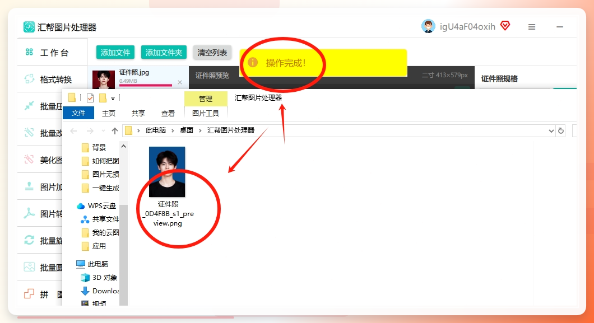Click the red VIP diamond icon
The image size is (594, 323).
point(505,26)
